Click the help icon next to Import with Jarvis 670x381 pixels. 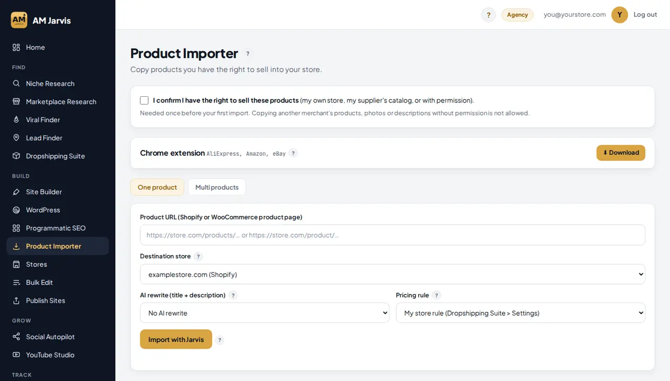tap(220, 340)
